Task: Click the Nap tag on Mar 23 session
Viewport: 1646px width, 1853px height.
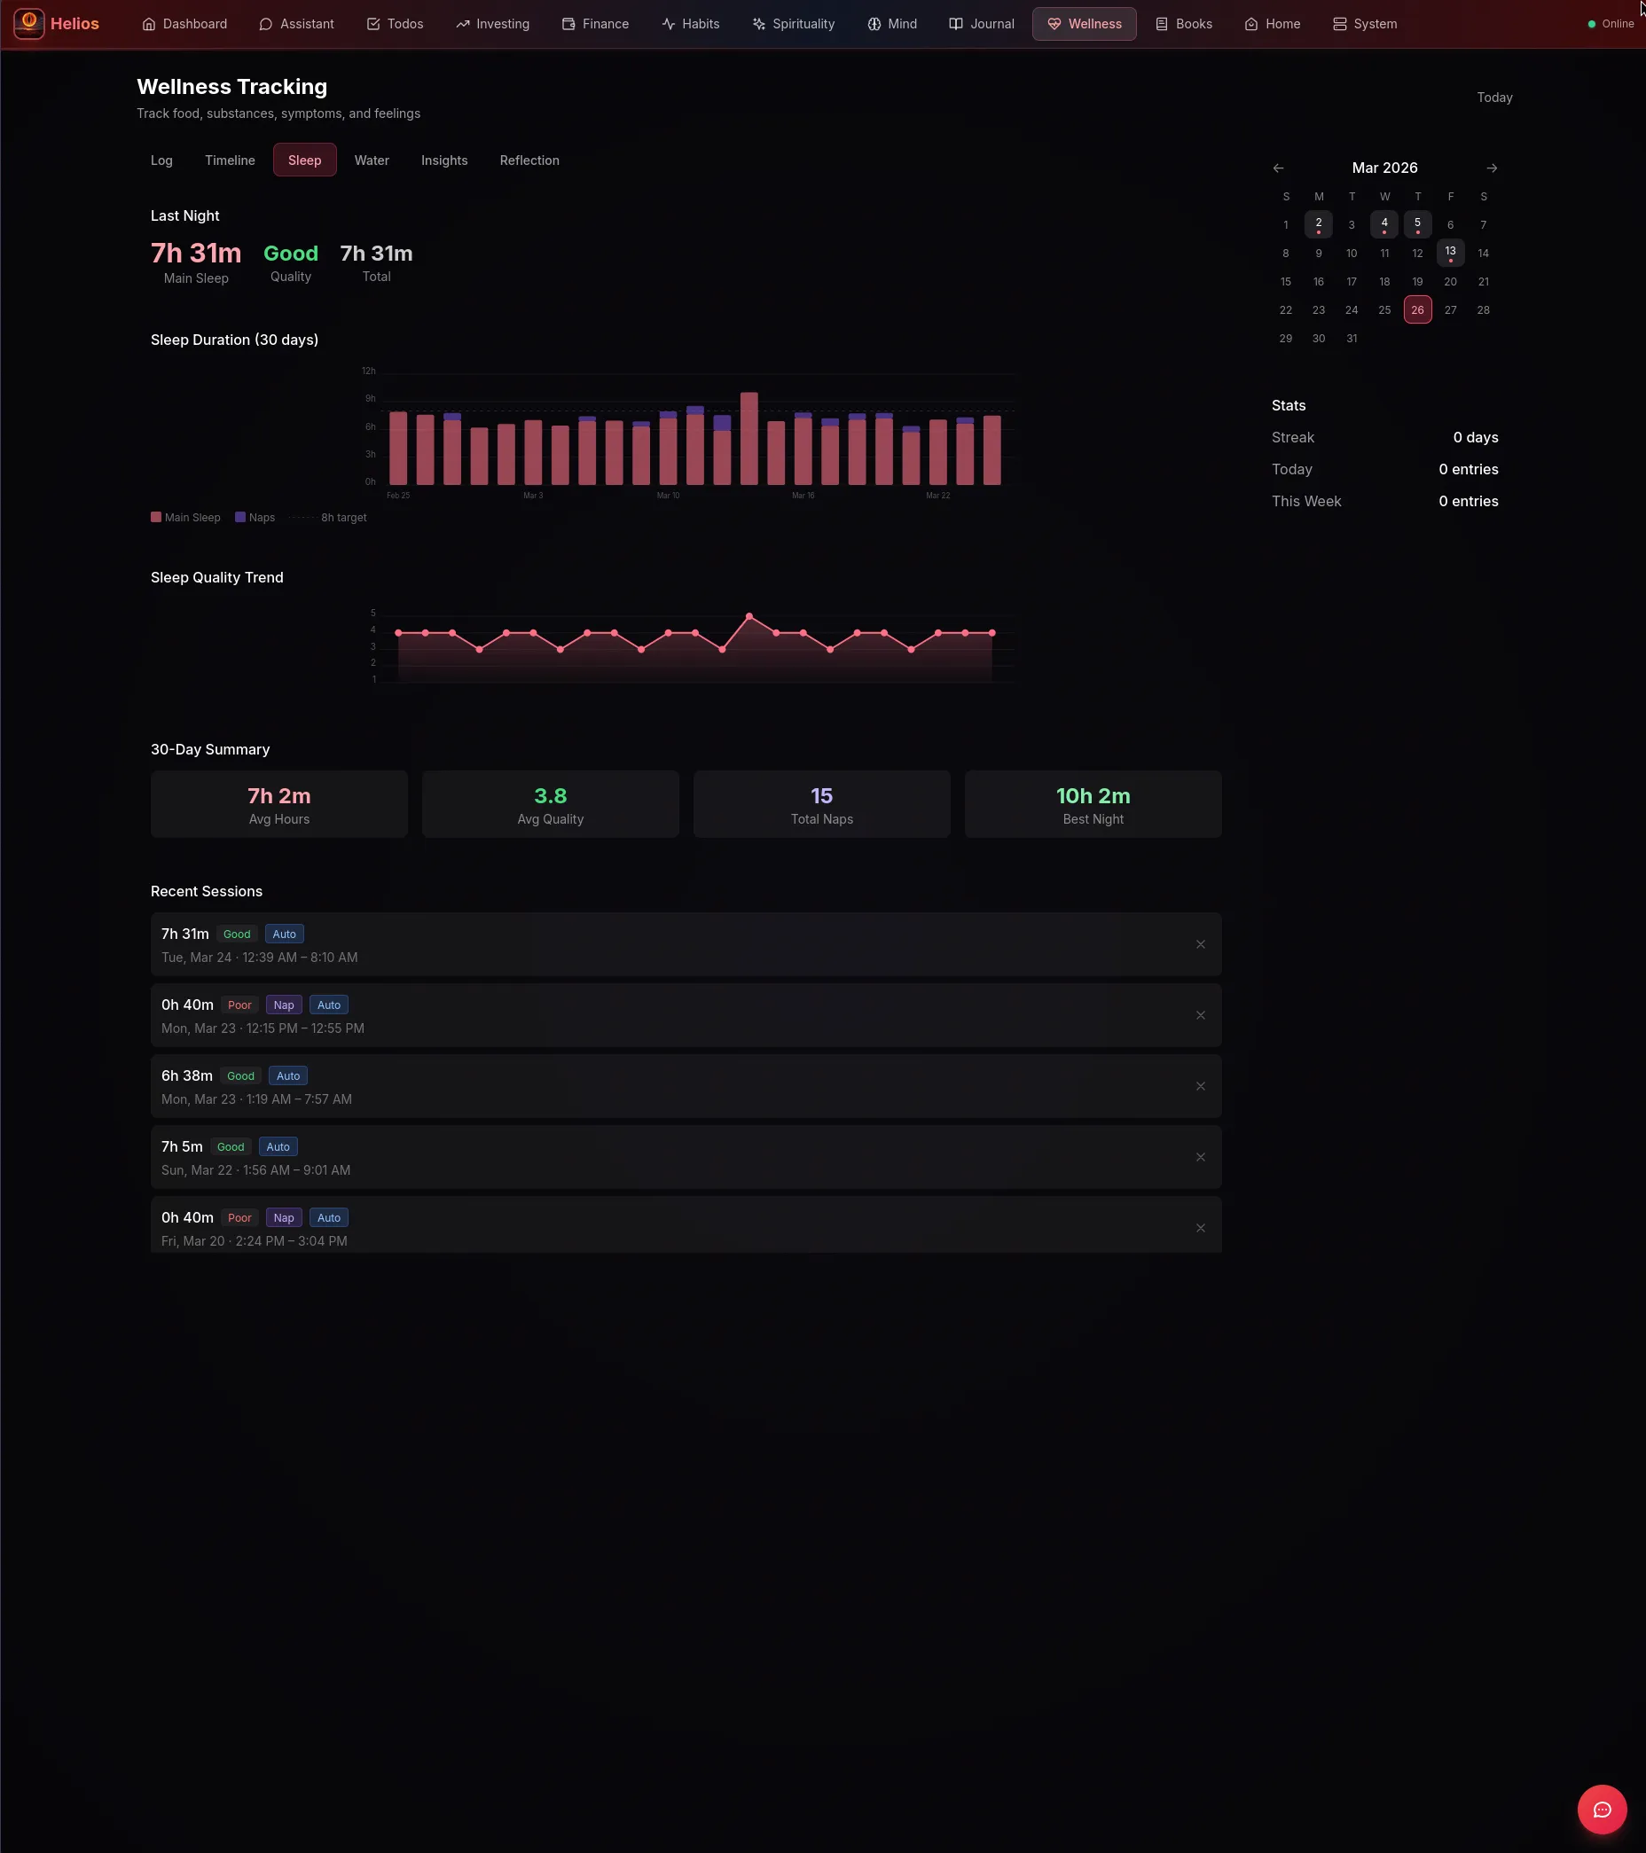Action: click(284, 1005)
